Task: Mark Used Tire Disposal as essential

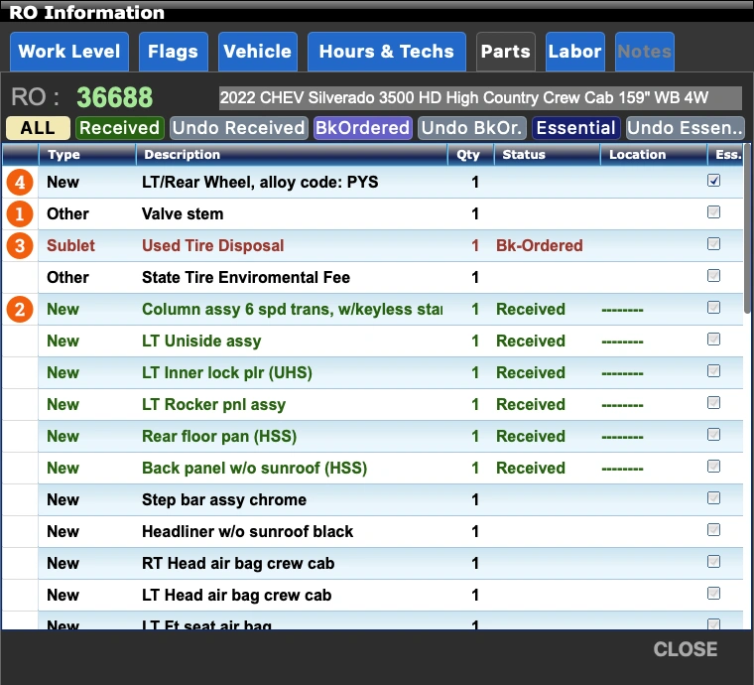Action: point(713,245)
